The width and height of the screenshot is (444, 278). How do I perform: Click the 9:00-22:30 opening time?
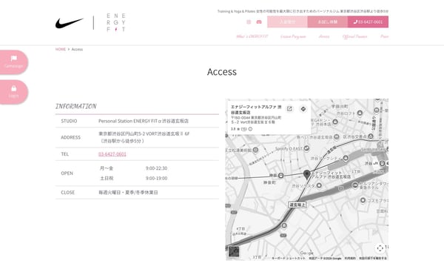156,168
